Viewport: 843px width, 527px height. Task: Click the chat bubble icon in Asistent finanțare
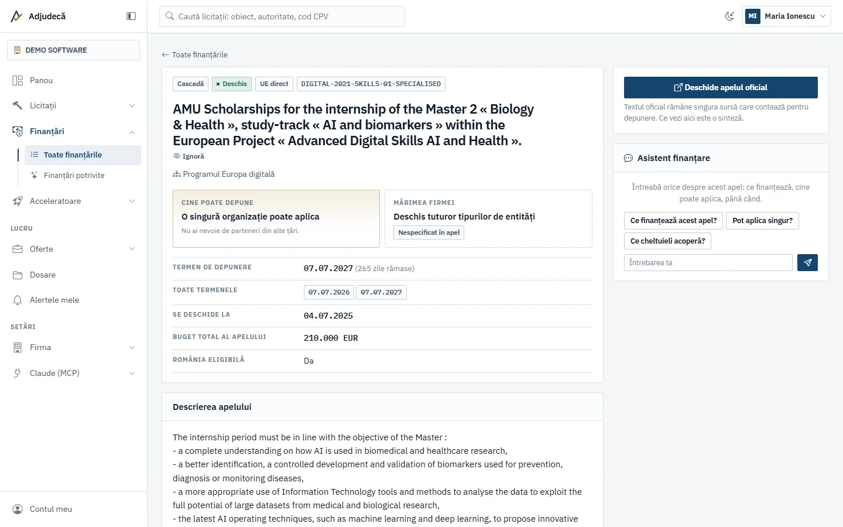[x=628, y=158]
